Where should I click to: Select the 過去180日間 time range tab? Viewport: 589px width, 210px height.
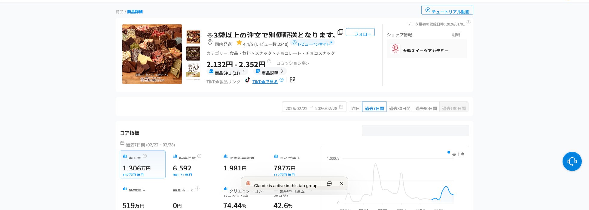click(454, 107)
